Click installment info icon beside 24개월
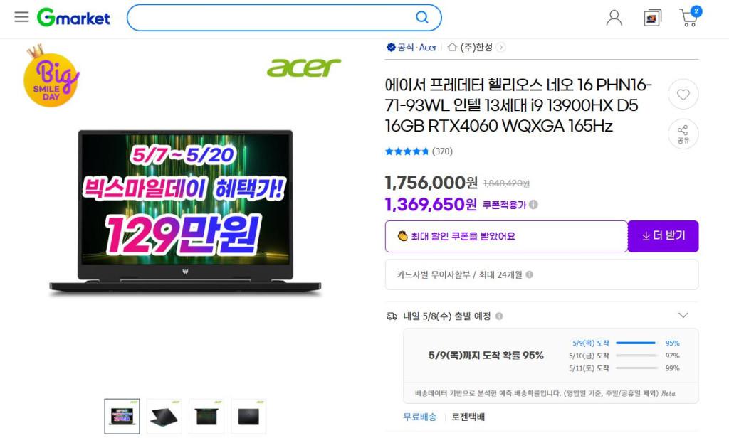Screen dimensions: 729x438 click(529, 274)
